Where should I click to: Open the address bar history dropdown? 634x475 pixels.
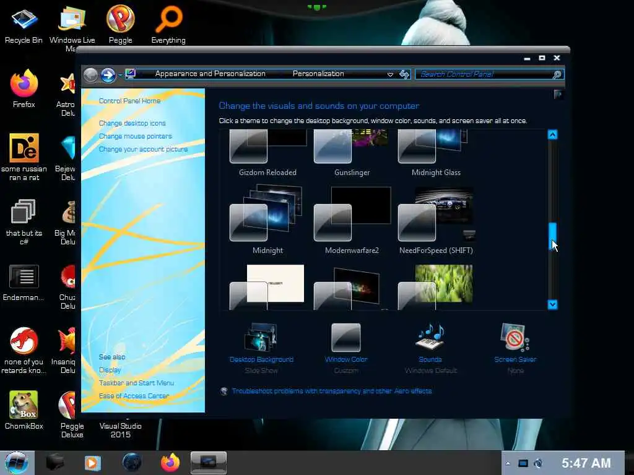(x=390, y=74)
